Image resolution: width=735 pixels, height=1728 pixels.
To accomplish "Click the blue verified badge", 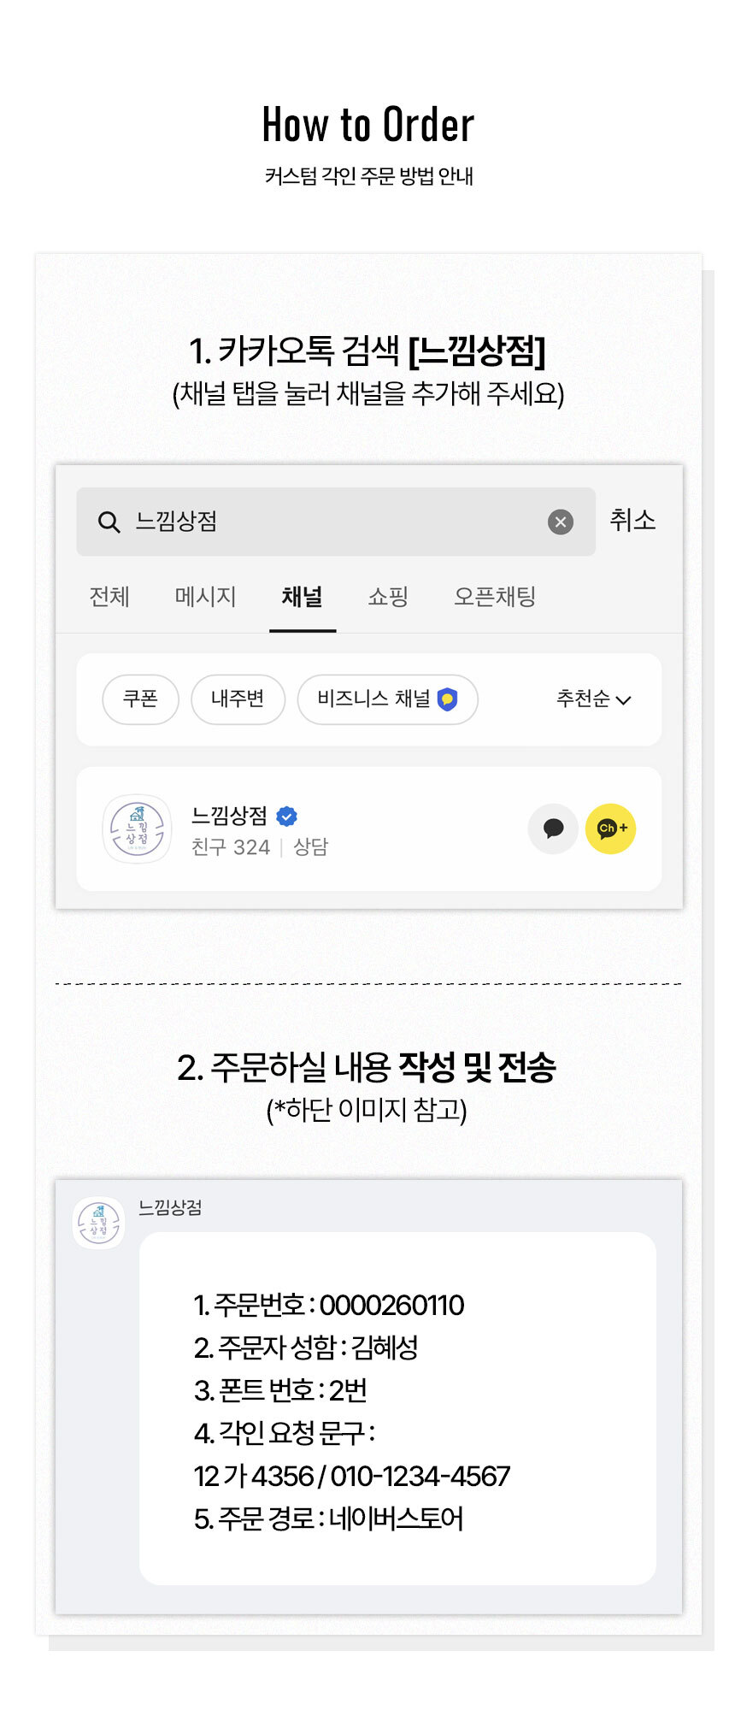I will (287, 817).
